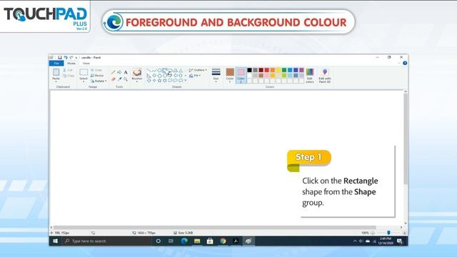Screen dimensions: 457x257
Task: Open Cortana from the taskbar
Action: (x=159, y=241)
